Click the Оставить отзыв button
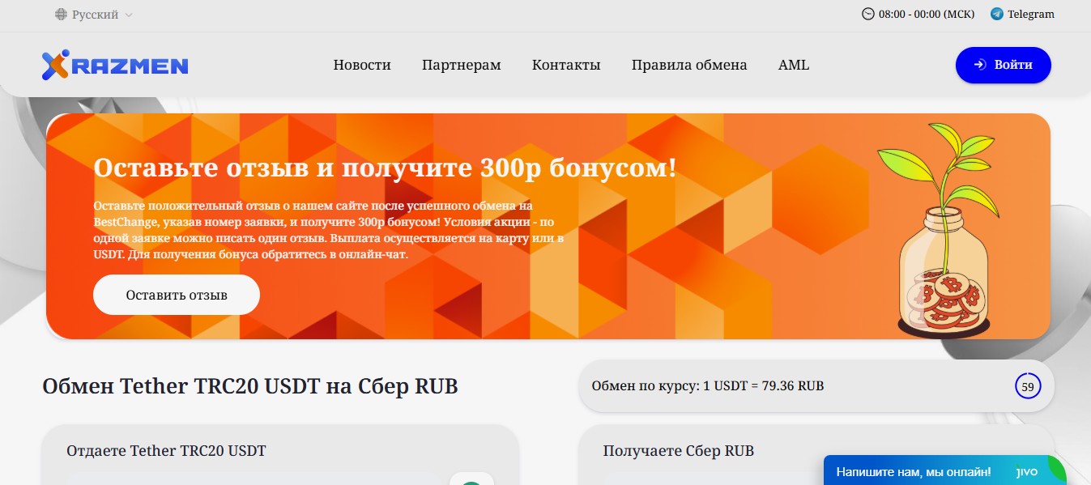Screen dimensions: 1091x485 (177, 295)
